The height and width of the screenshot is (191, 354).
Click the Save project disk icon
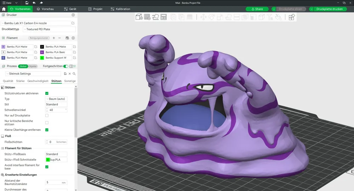click(27, 3)
